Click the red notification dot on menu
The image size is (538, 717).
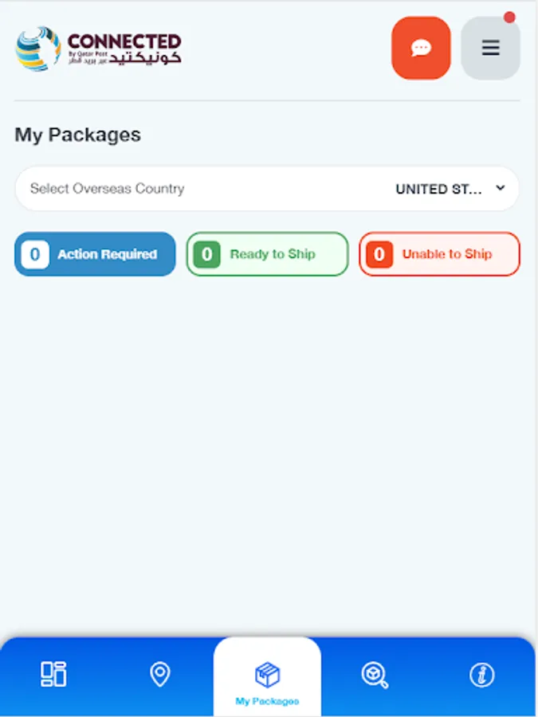(509, 18)
